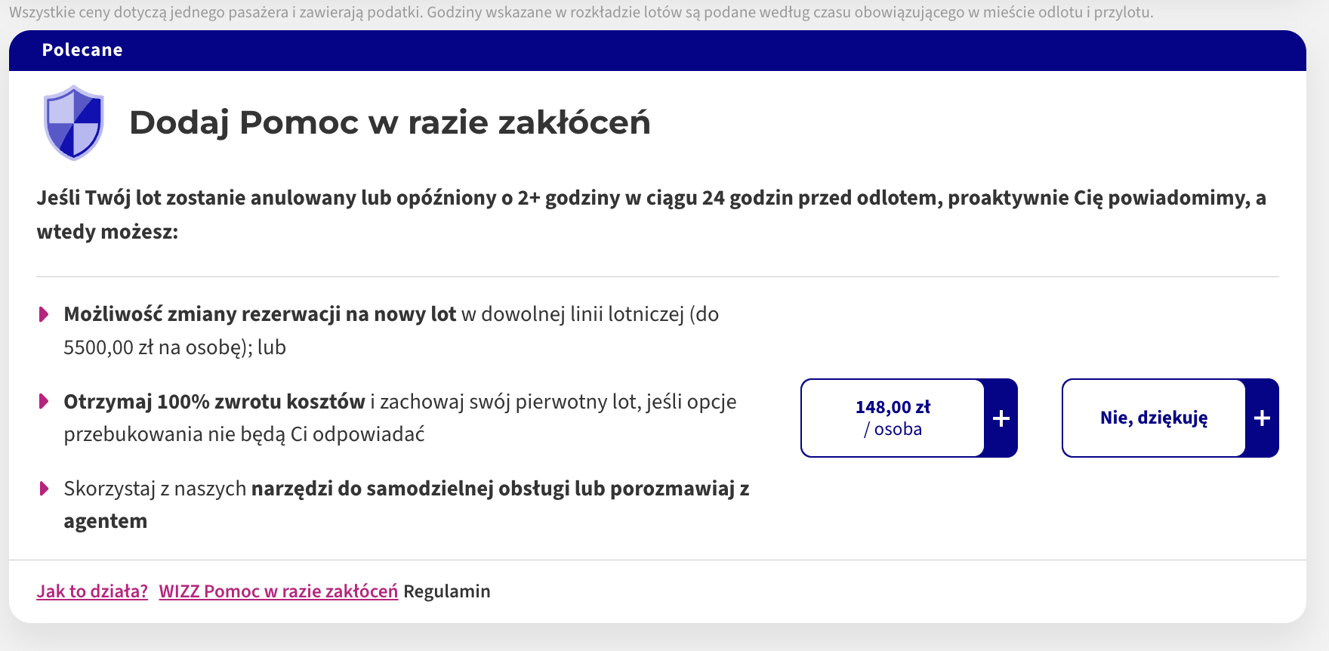
Task: Click plus icon beside 148,00 zł price
Action: (x=1001, y=418)
